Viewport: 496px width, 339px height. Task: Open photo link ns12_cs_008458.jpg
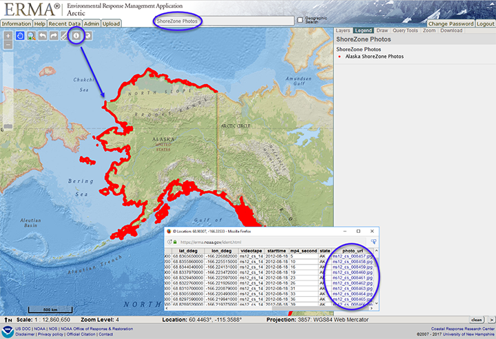(353, 261)
